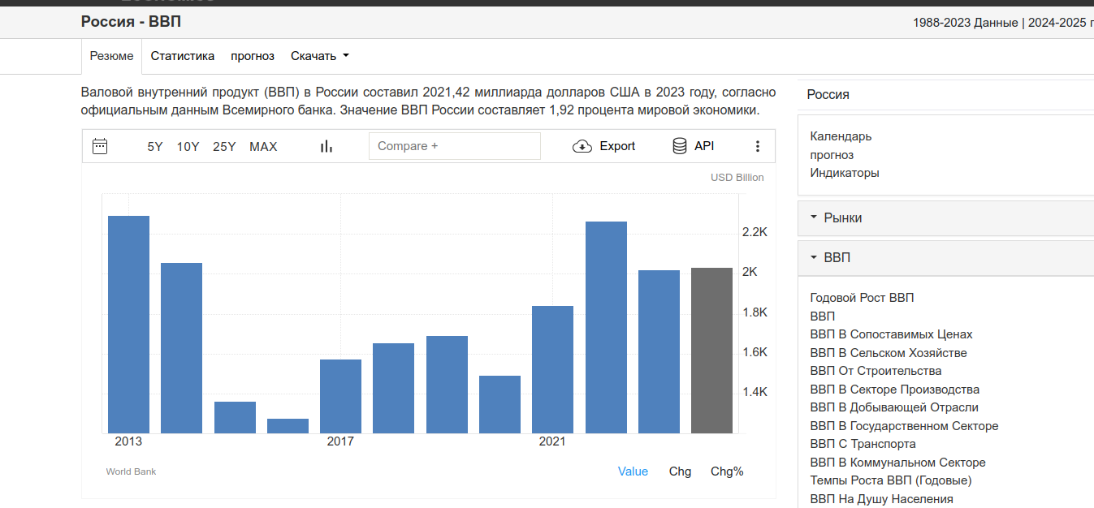Open the Скачать dropdown menu
The image size is (1094, 508).
(320, 56)
